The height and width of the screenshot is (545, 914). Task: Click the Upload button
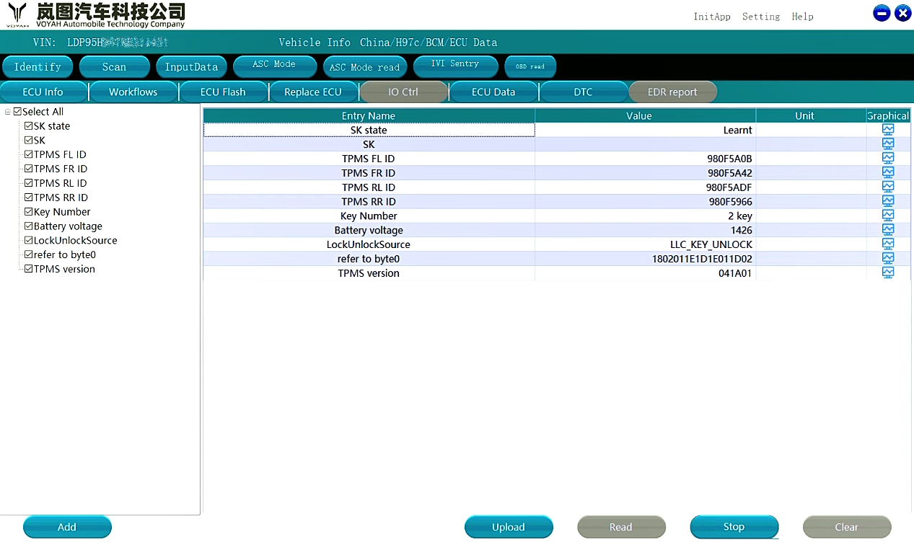click(x=508, y=527)
